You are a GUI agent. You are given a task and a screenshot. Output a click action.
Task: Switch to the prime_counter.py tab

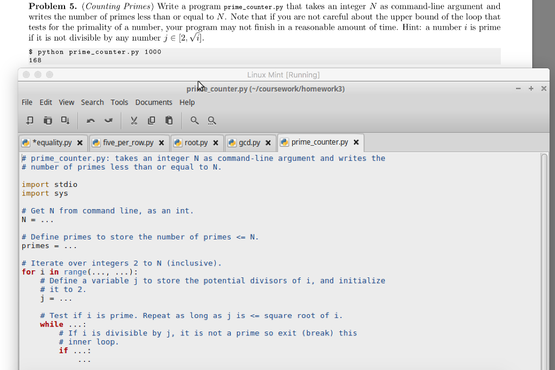tap(320, 142)
